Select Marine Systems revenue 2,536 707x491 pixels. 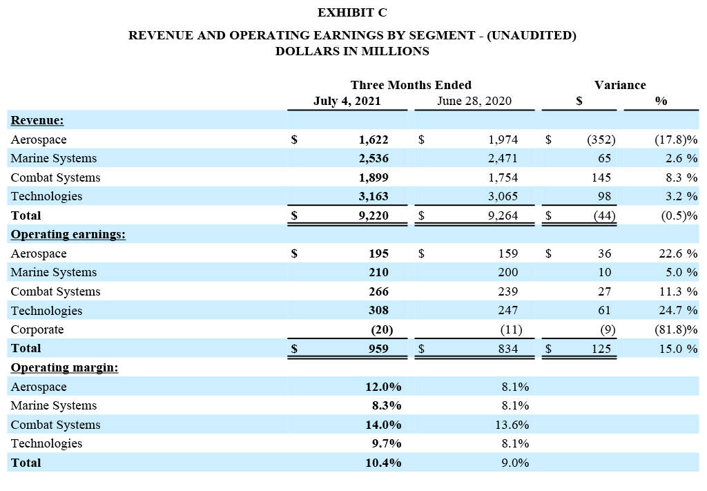point(374,159)
